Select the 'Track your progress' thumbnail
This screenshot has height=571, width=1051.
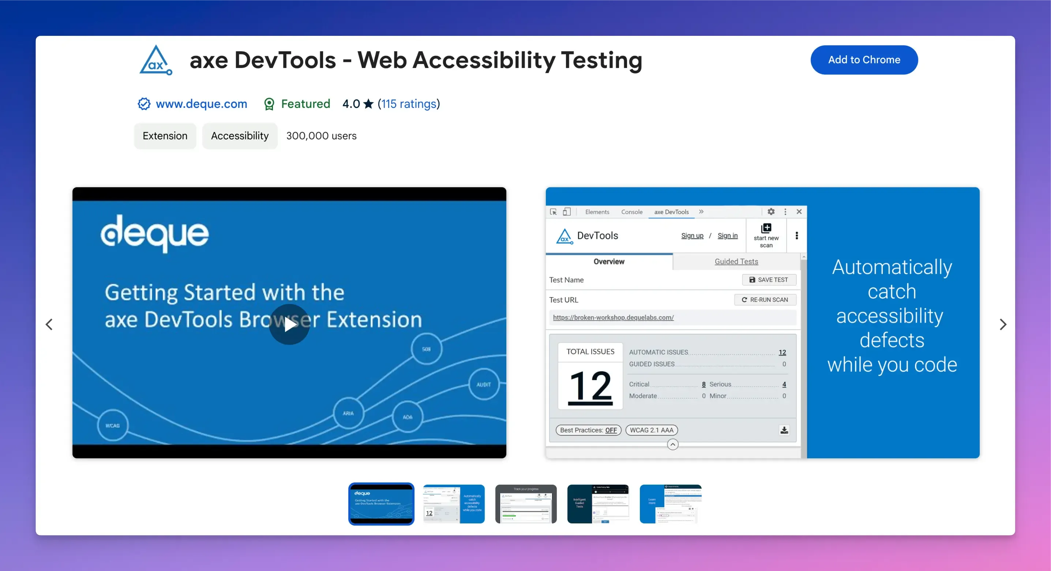click(x=526, y=504)
